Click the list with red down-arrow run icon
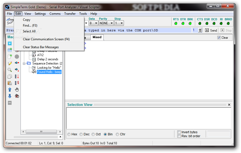Screen dimensions: 241x153 17,76
